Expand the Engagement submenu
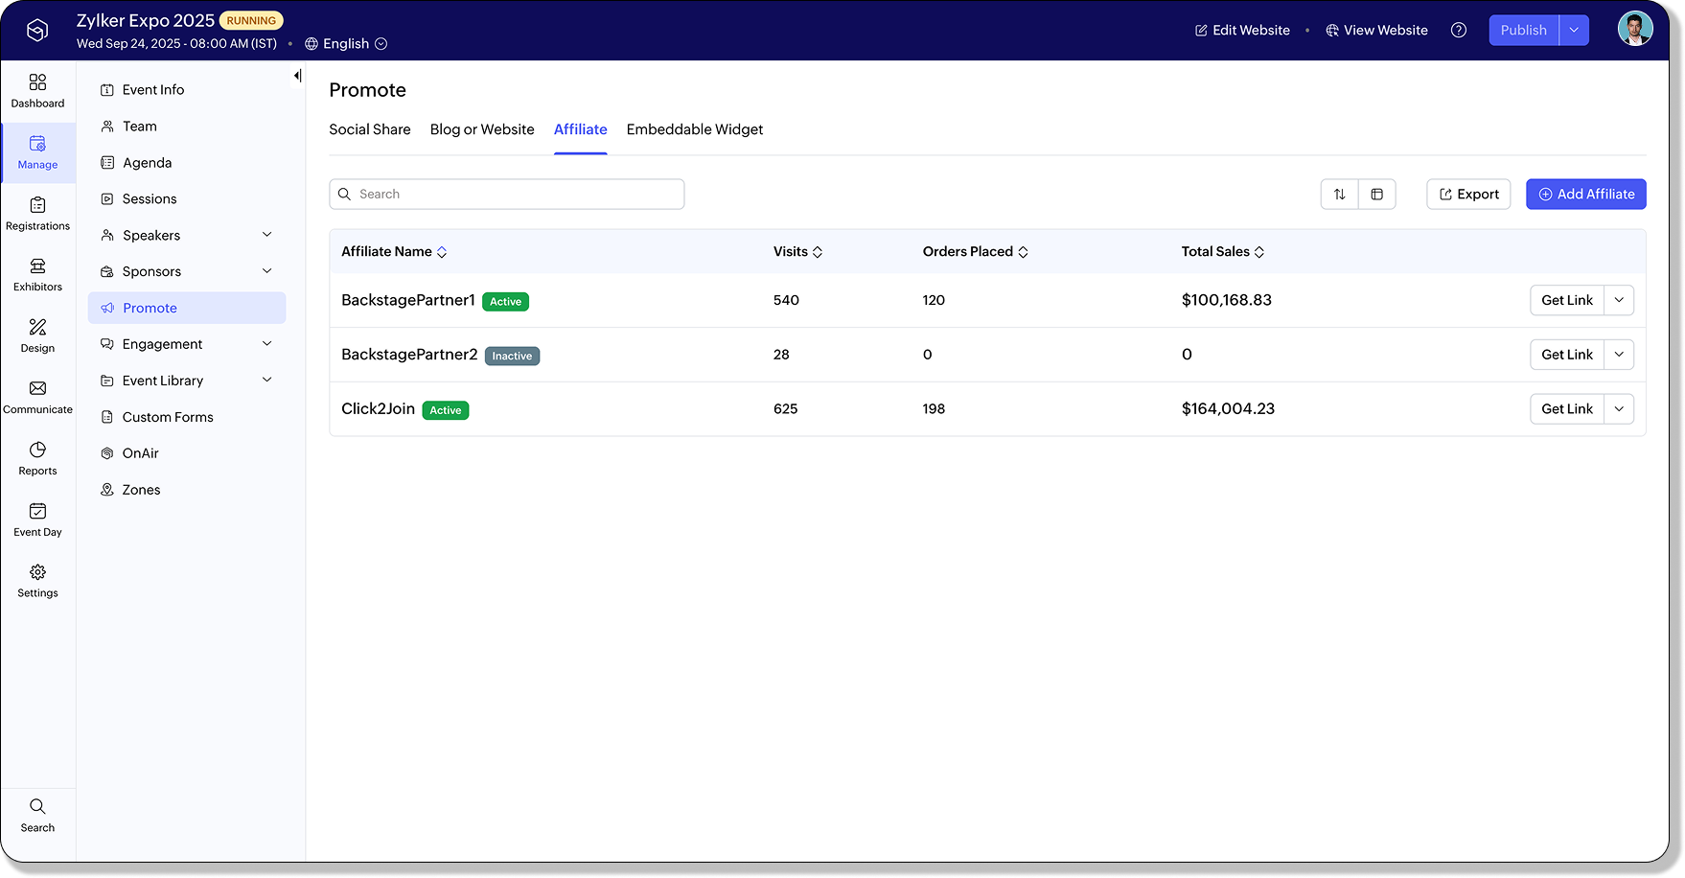 pyautogui.click(x=266, y=344)
